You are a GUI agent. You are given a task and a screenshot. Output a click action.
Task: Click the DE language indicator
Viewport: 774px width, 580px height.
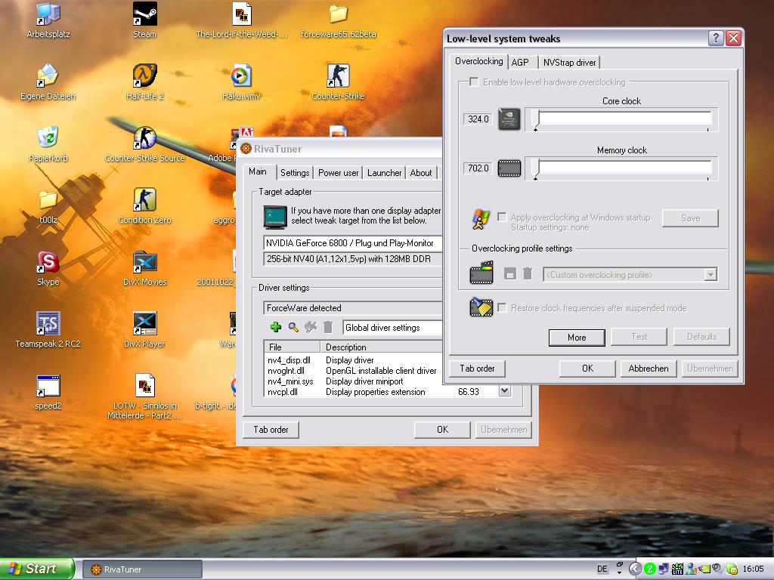click(x=602, y=569)
